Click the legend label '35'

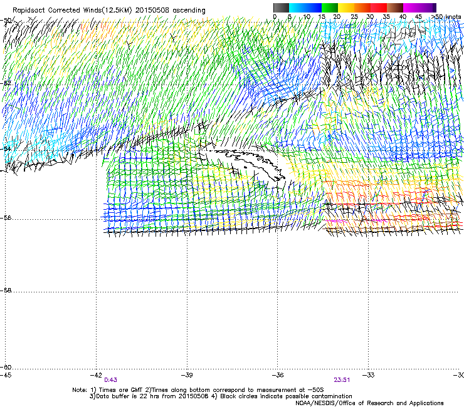[x=386, y=16]
